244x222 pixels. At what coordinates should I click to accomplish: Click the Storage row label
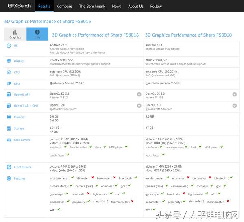pos(19,128)
